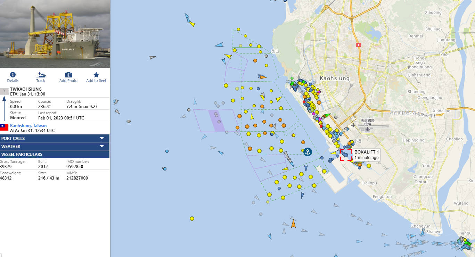Select the red dashed selected-vessel marker
Viewport: 475px width, 257px height.
(346, 155)
